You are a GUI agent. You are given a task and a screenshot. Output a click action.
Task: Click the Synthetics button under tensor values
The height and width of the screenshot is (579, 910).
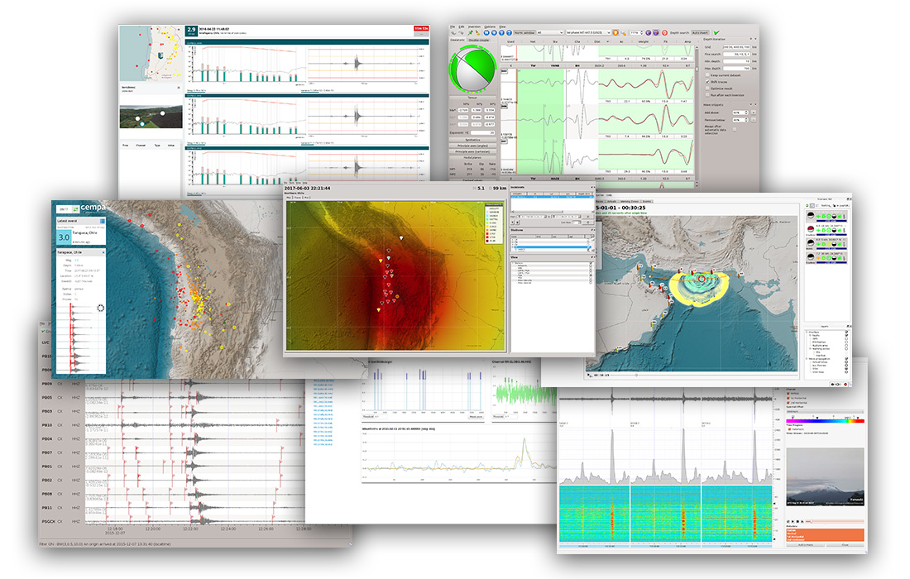click(473, 140)
